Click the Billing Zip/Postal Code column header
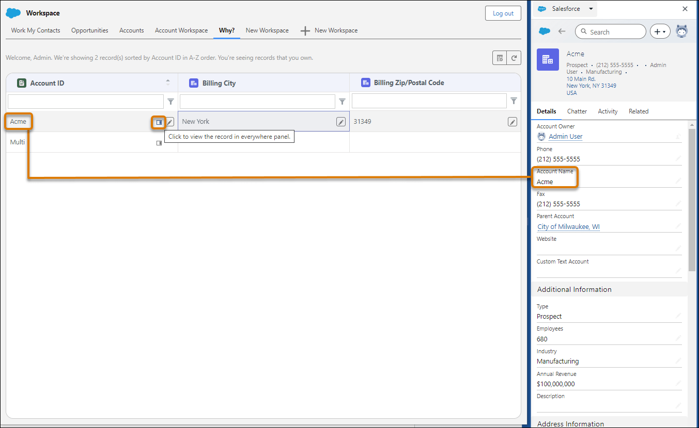 pyautogui.click(x=435, y=83)
